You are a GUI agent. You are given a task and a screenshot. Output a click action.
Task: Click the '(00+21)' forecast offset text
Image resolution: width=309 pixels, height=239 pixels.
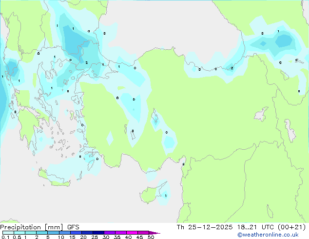click(x=291, y=227)
